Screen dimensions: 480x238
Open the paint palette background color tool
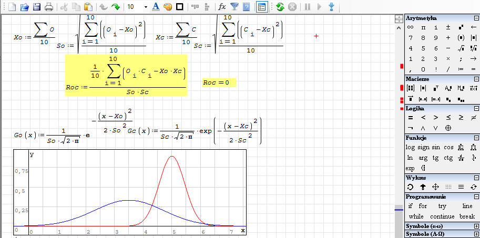[168, 7]
